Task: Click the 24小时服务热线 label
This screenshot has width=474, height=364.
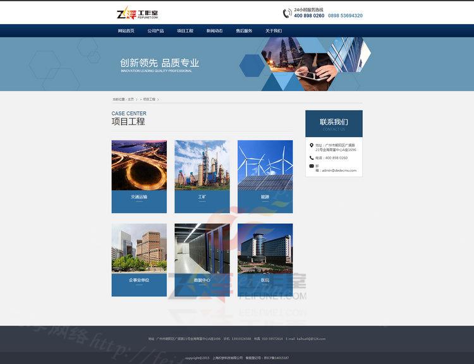Action: point(308,9)
